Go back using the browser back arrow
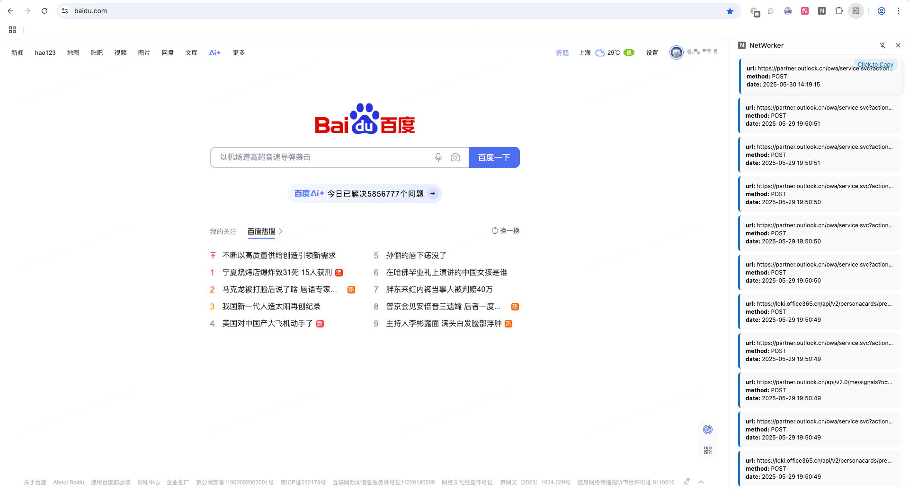 (10, 11)
